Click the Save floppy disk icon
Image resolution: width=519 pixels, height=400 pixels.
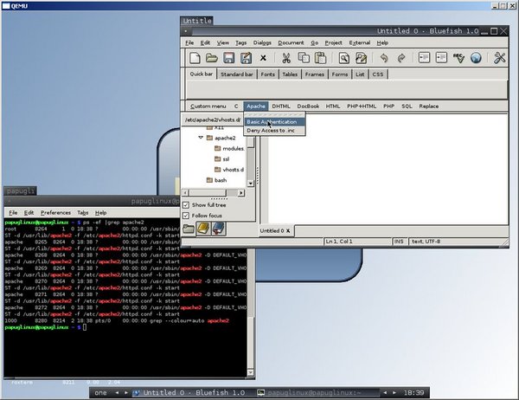[229, 59]
